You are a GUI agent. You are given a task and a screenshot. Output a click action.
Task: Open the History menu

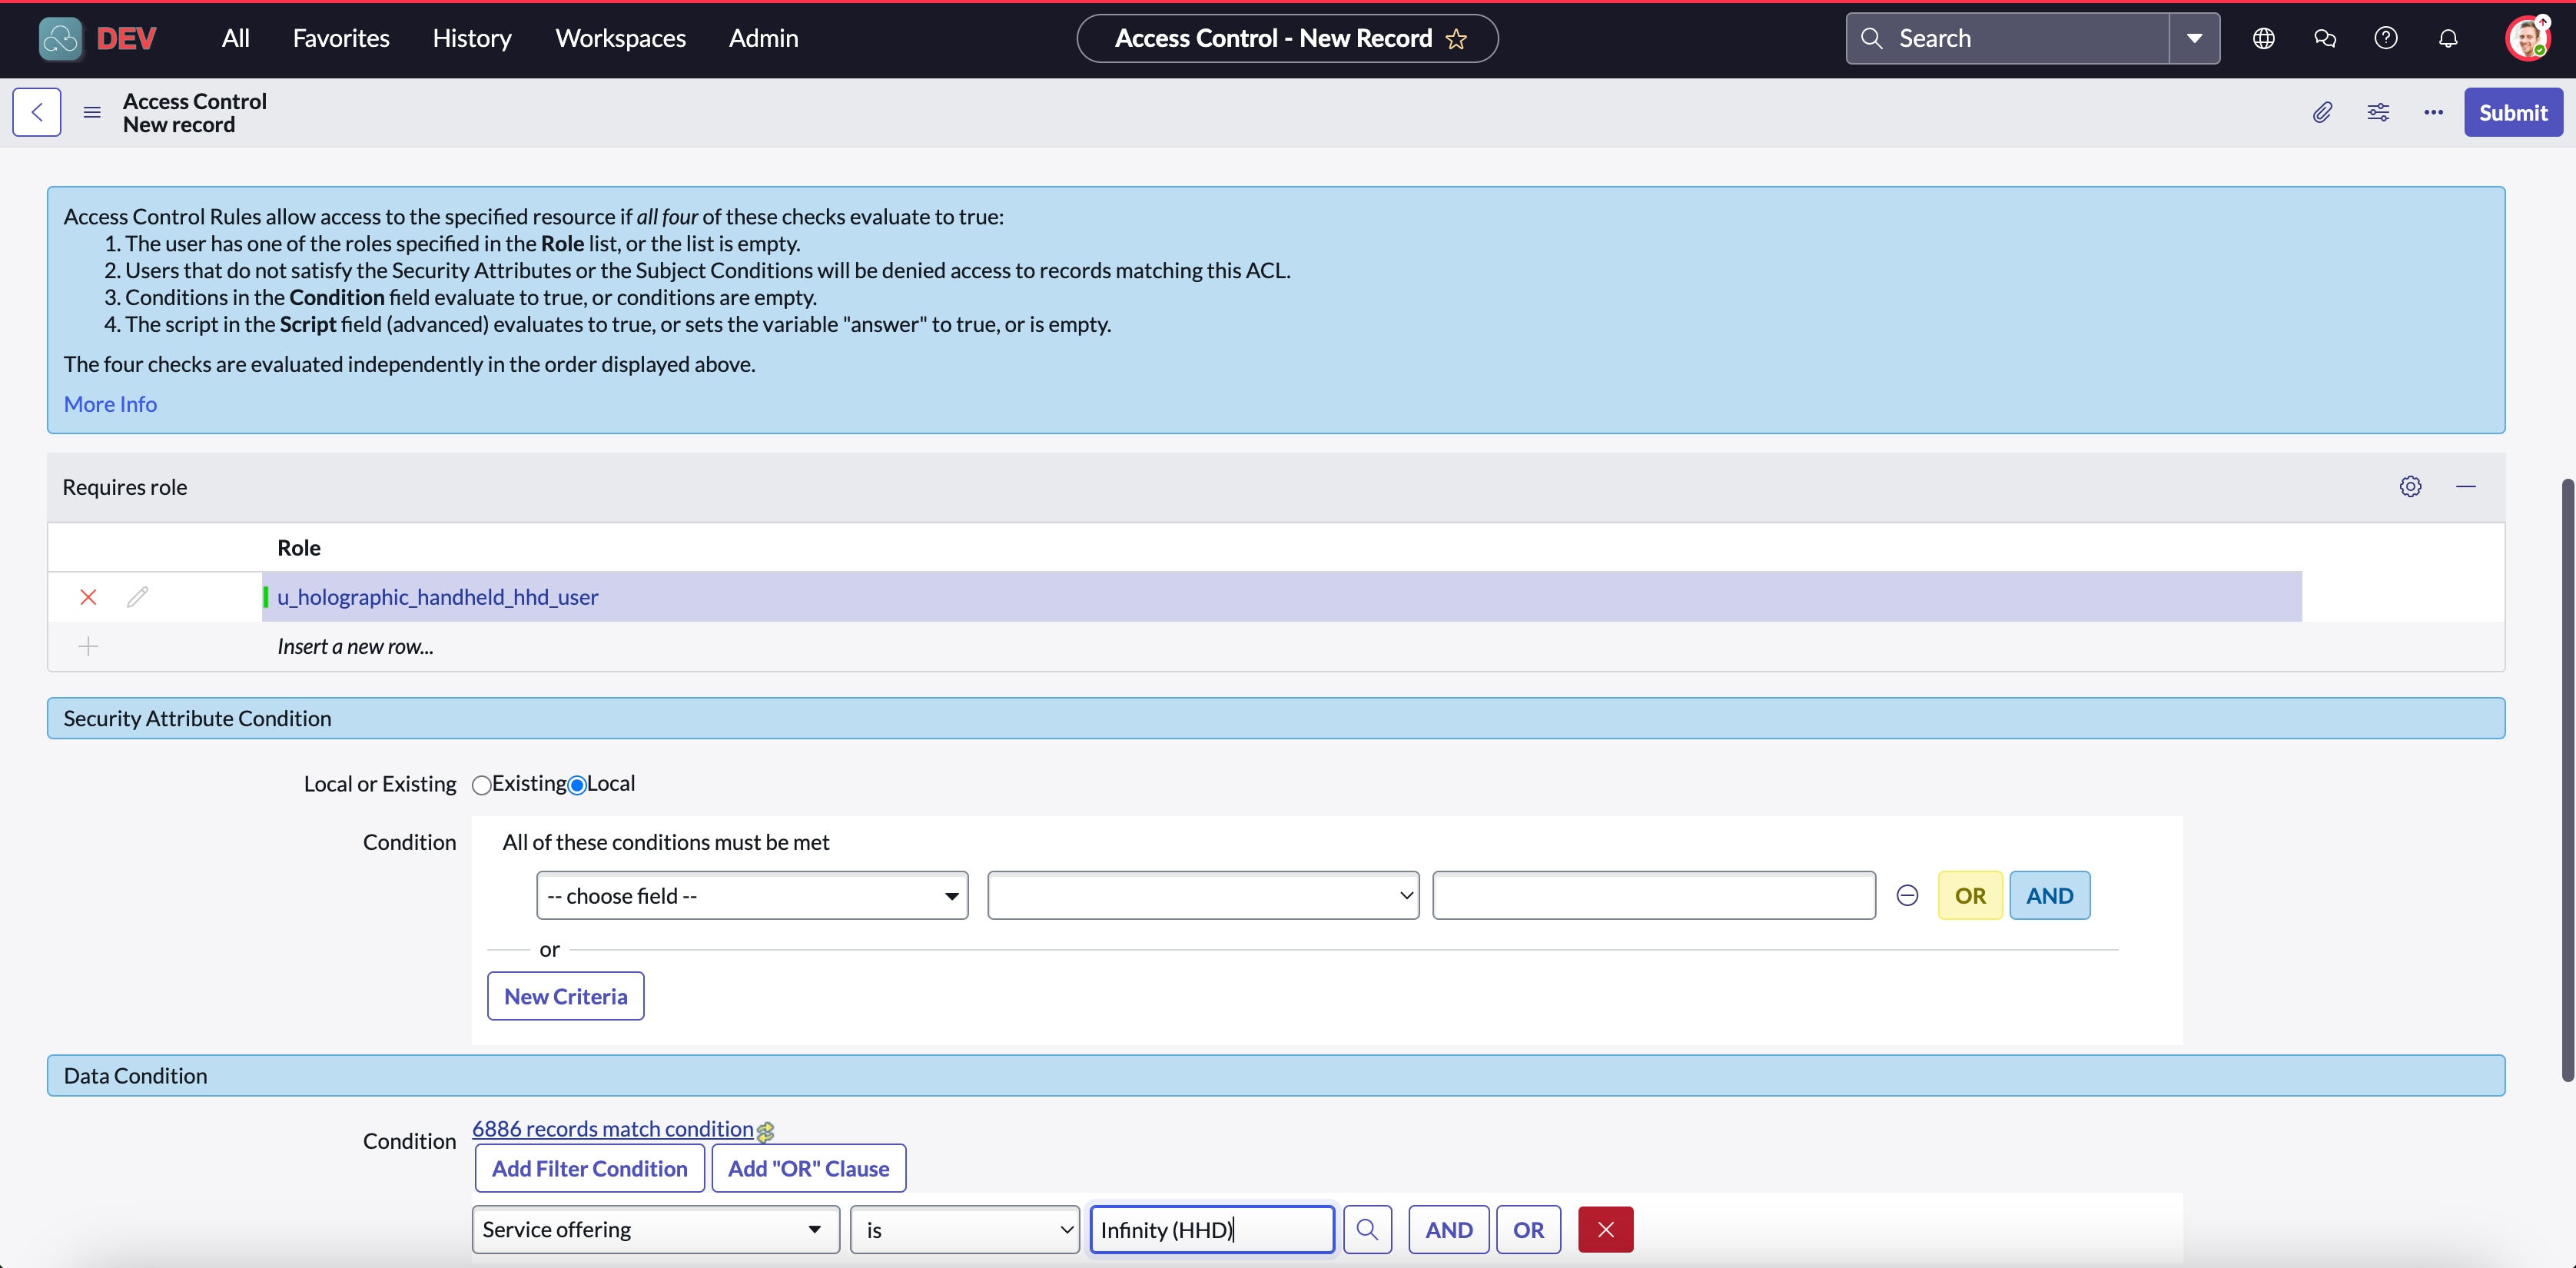472,38
